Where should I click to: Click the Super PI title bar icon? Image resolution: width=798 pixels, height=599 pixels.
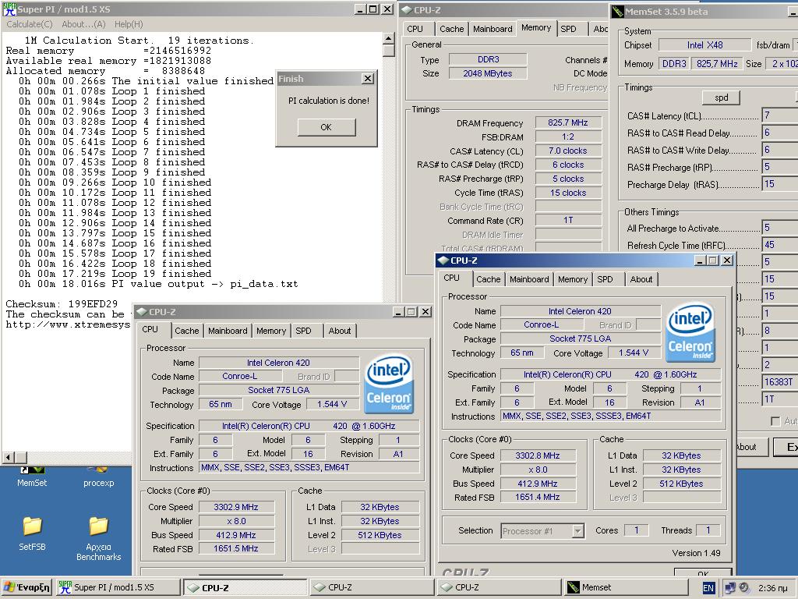point(9,9)
